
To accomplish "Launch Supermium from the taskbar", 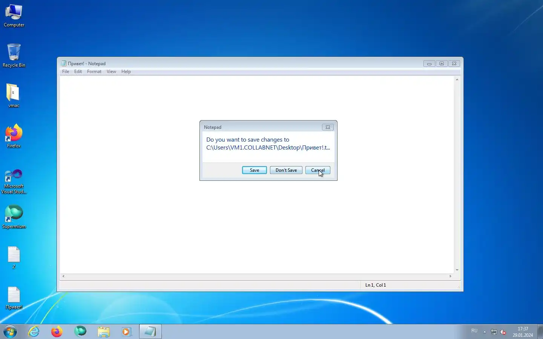I will (80, 331).
